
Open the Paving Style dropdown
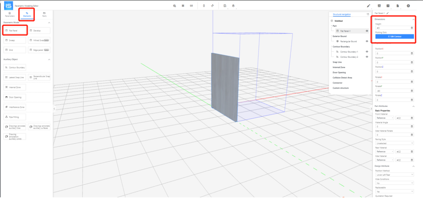click(394, 143)
